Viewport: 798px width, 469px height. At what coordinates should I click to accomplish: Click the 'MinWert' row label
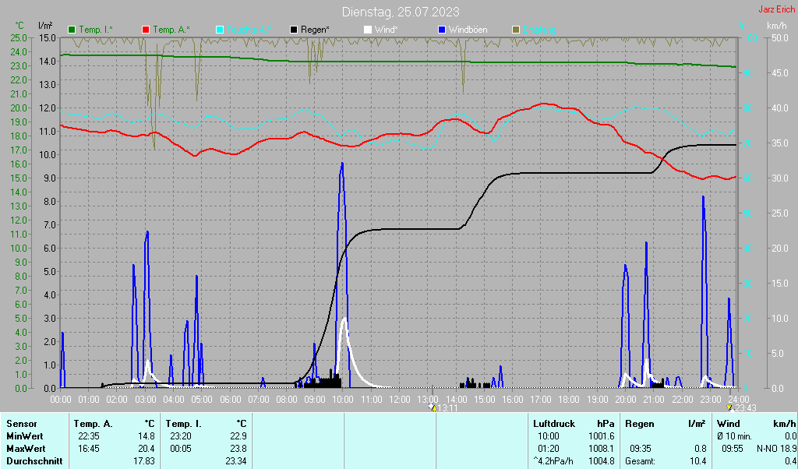(x=25, y=436)
